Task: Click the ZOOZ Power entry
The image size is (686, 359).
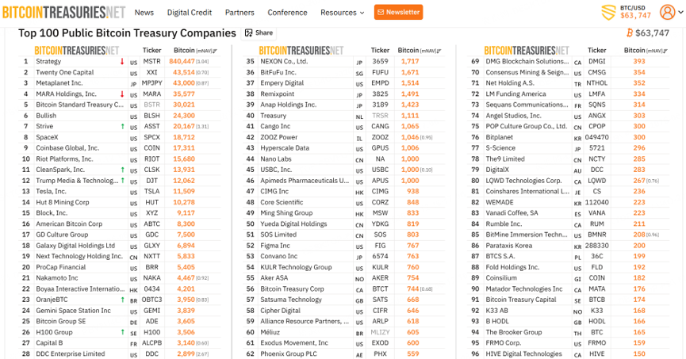Action: pos(278,137)
